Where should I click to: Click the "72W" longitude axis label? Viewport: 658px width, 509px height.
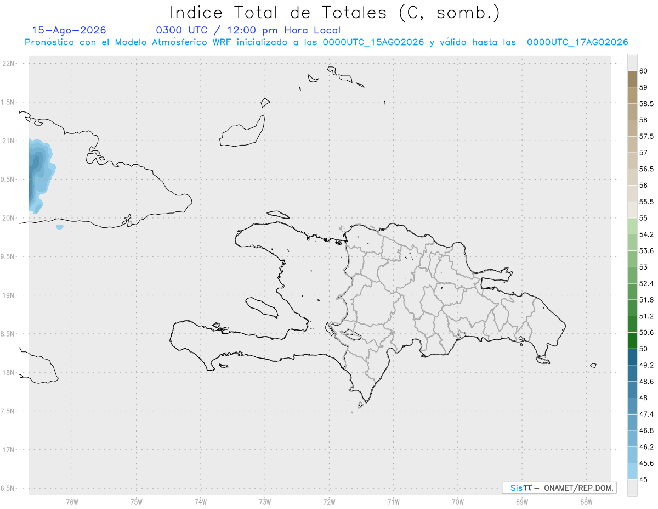329,502
